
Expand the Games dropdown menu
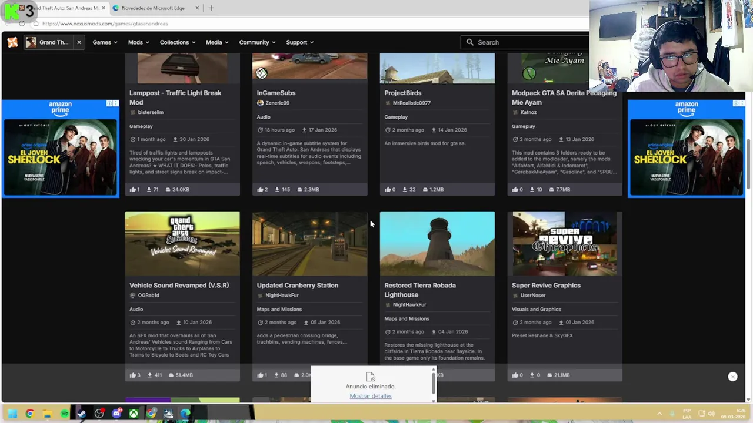(105, 42)
